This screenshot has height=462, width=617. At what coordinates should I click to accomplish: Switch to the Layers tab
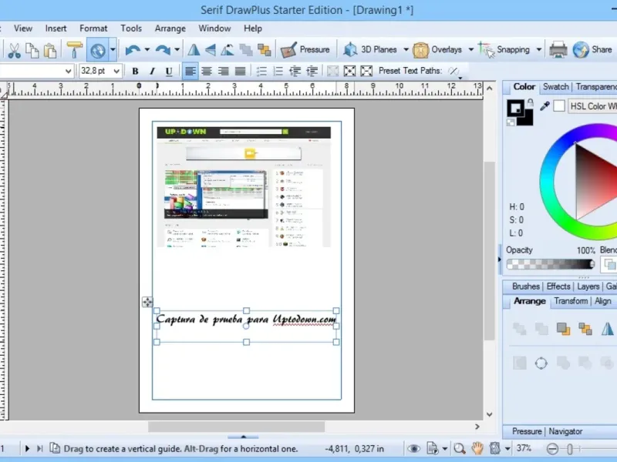(x=588, y=286)
